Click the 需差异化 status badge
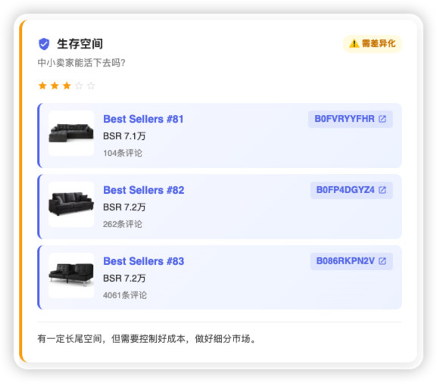The height and width of the screenshot is (383, 437). pyautogui.click(x=373, y=44)
